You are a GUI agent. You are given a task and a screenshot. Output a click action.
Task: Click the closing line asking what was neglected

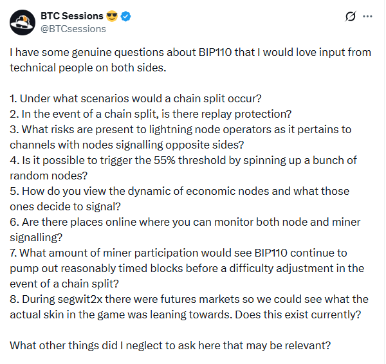[x=170, y=345]
